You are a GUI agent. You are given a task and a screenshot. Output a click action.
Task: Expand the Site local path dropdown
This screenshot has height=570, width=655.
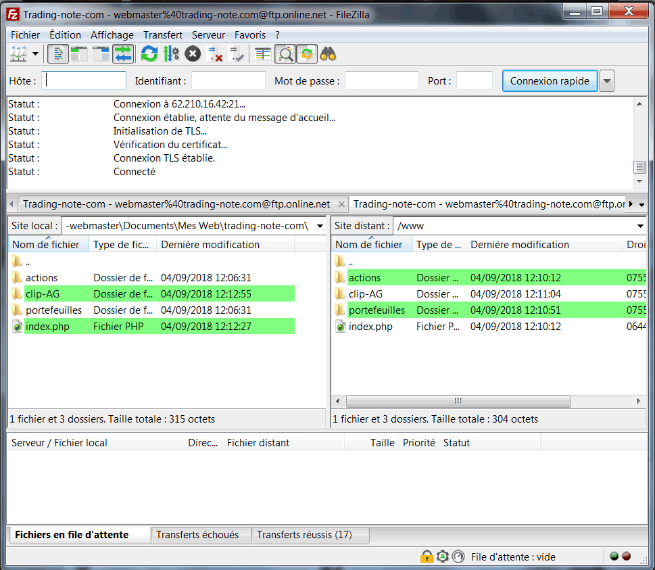(x=320, y=226)
